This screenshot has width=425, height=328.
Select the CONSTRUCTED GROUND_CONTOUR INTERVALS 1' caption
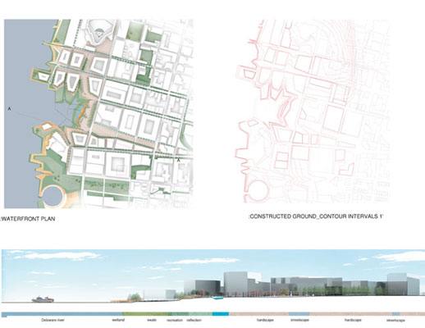click(316, 216)
